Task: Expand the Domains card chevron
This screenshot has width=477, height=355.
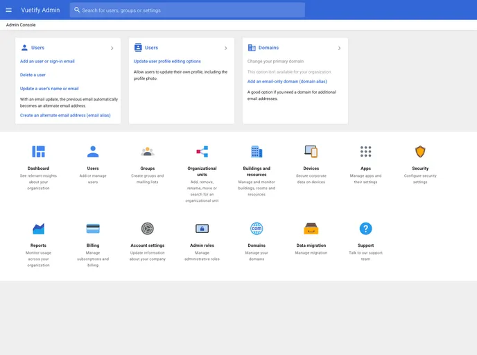Action: click(x=340, y=48)
